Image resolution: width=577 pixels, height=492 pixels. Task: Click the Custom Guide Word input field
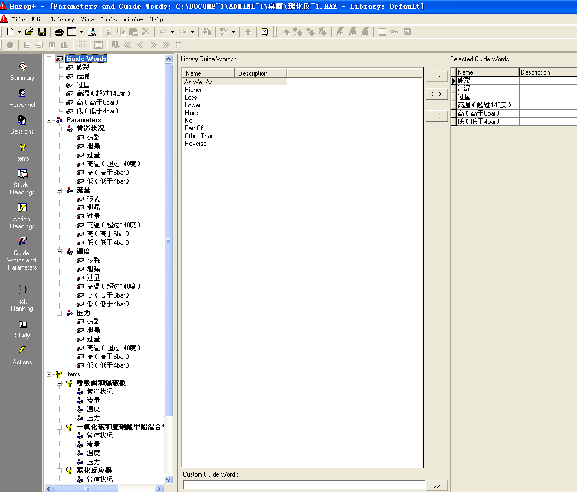[x=304, y=485]
